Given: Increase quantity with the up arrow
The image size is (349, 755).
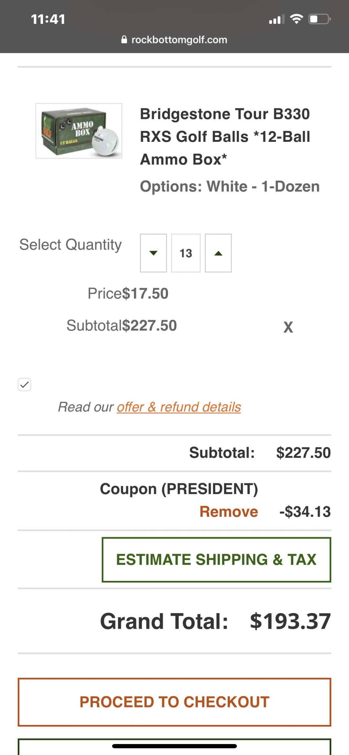Looking at the screenshot, I should pyautogui.click(x=218, y=253).
